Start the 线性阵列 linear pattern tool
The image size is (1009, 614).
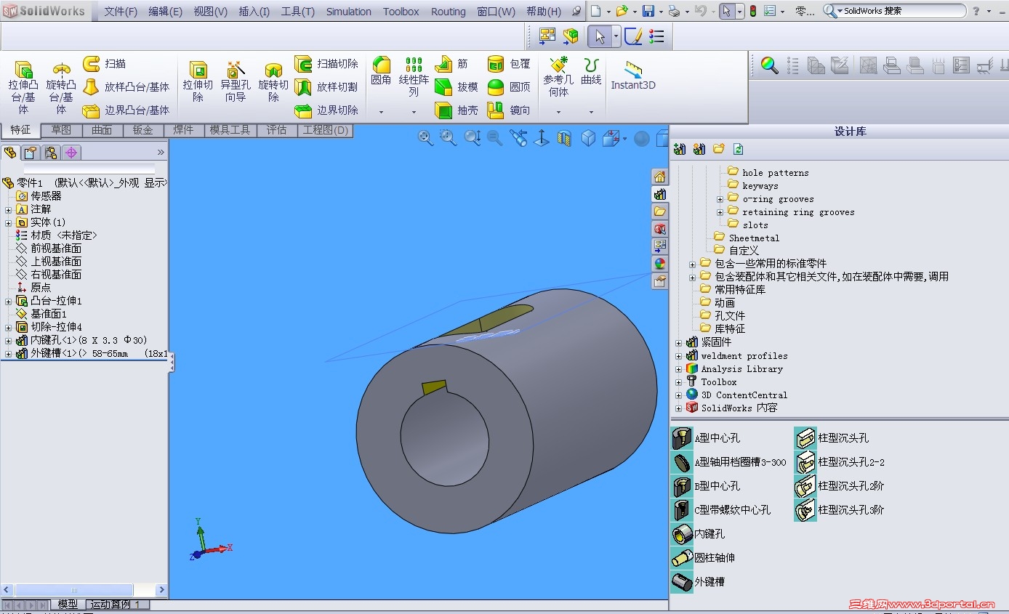(x=414, y=76)
